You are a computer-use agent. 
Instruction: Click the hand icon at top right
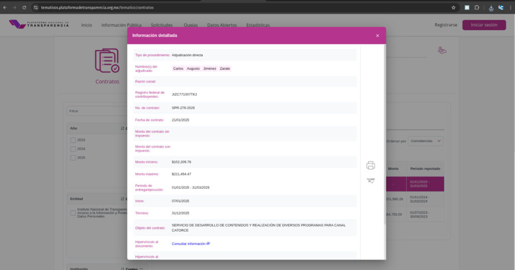[x=442, y=50]
